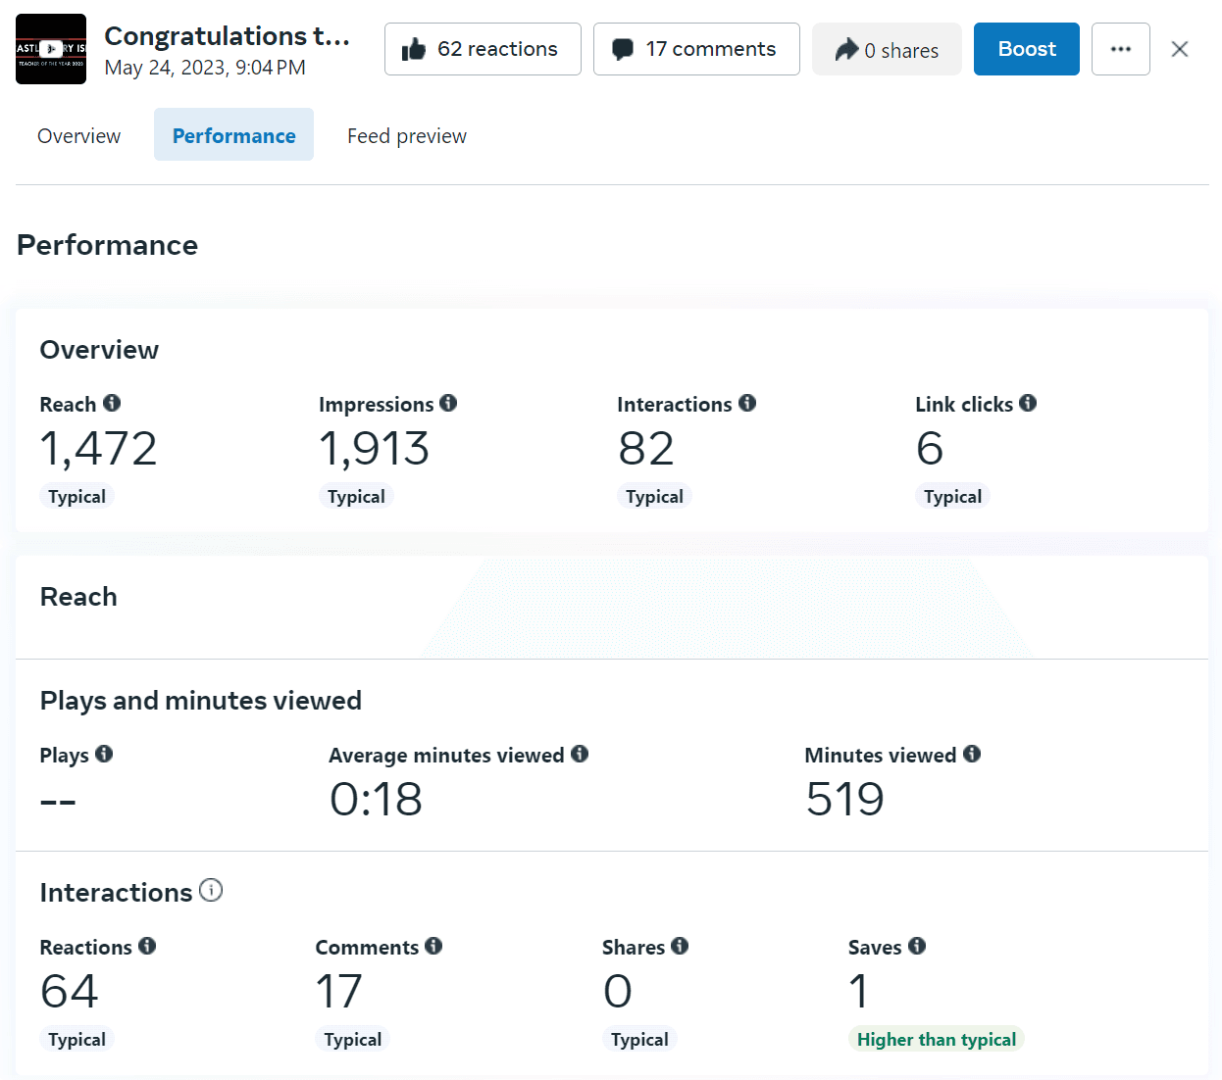Open the 62 reactions button
This screenshot has width=1222, height=1080.
(x=483, y=49)
